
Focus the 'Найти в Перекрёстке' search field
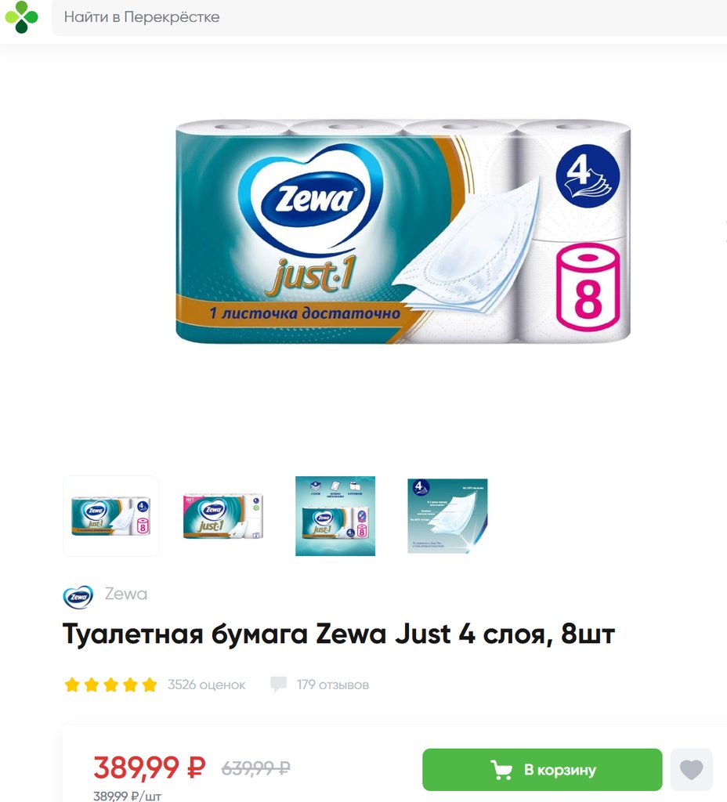pos(389,17)
